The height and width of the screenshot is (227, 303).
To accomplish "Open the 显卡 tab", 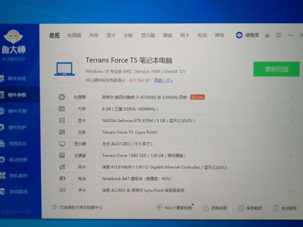I will click(111, 35).
